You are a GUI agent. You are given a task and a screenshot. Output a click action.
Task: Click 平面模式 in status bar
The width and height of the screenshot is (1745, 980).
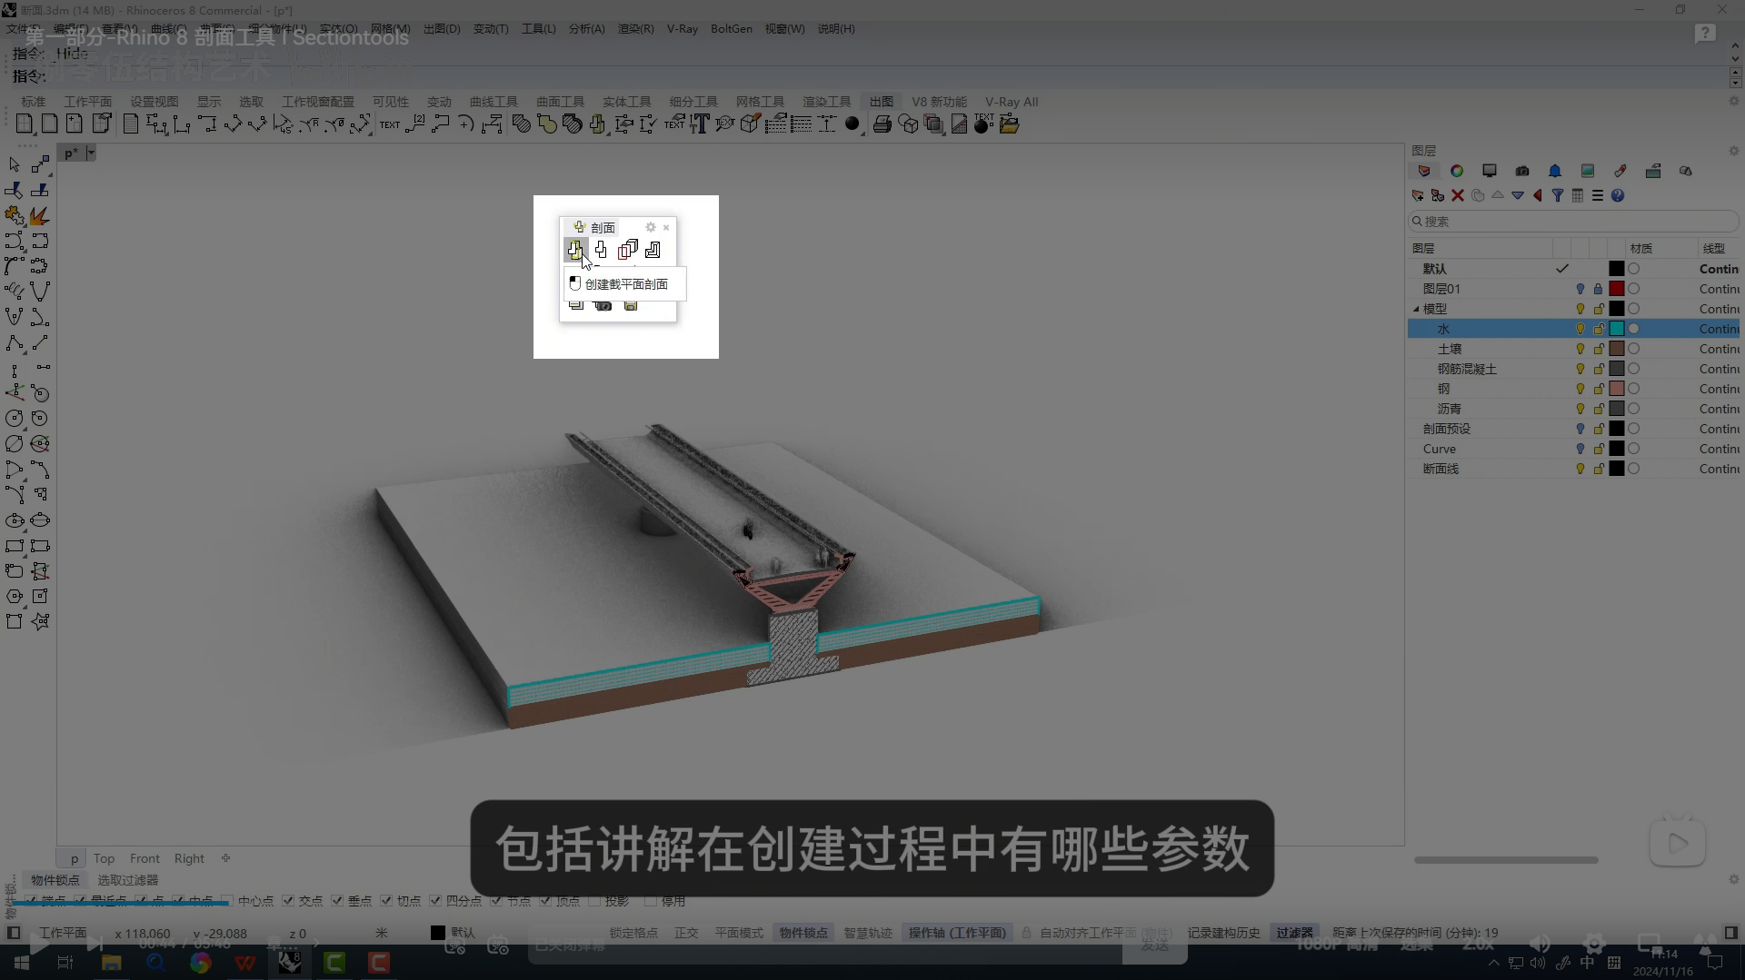[x=739, y=933]
